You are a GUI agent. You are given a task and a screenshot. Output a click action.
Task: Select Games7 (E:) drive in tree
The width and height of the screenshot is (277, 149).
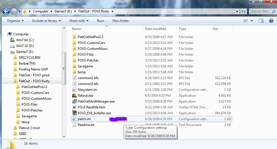[x=25, y=52]
